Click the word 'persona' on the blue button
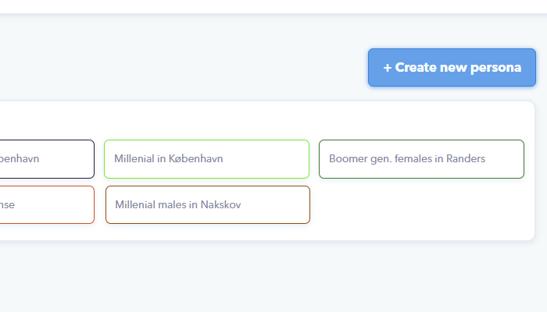This screenshot has height=312, width=547. pyautogui.click(x=495, y=68)
